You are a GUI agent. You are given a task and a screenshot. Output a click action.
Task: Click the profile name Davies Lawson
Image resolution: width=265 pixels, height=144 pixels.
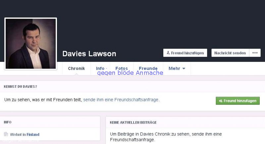[x=89, y=54]
